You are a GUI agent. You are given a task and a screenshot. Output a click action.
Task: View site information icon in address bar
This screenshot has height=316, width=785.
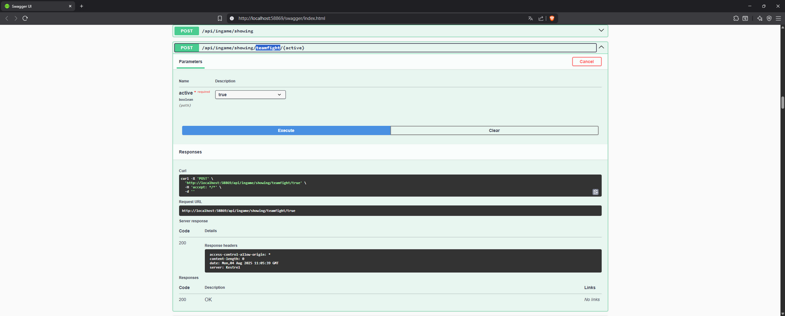coord(232,18)
